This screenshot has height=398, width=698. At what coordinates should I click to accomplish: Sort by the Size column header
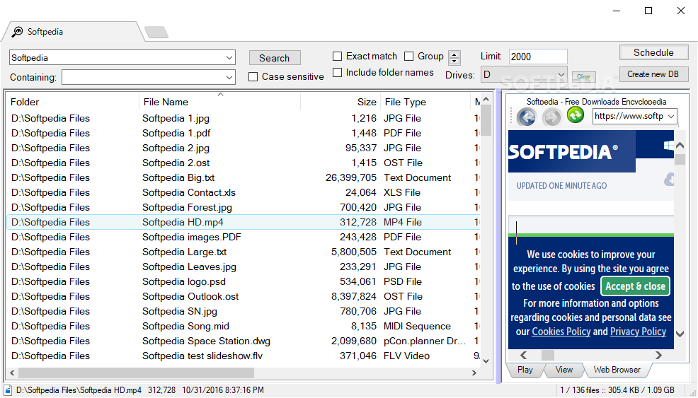click(x=341, y=102)
